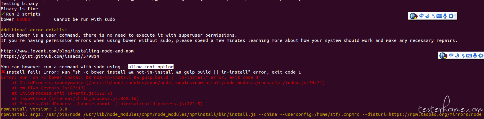Click the microphone on the lower IME toolbar
484x119 pixels.
click(475, 55)
